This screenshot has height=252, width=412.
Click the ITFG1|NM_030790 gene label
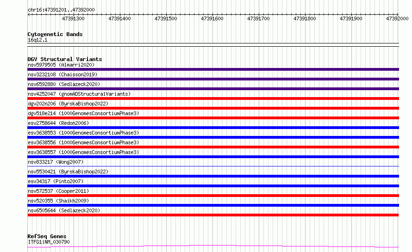[49, 242]
